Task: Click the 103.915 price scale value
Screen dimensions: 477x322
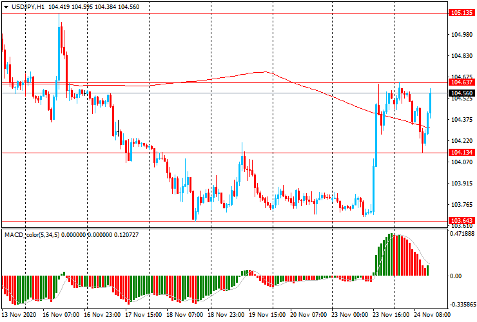Action: [x=462, y=184]
